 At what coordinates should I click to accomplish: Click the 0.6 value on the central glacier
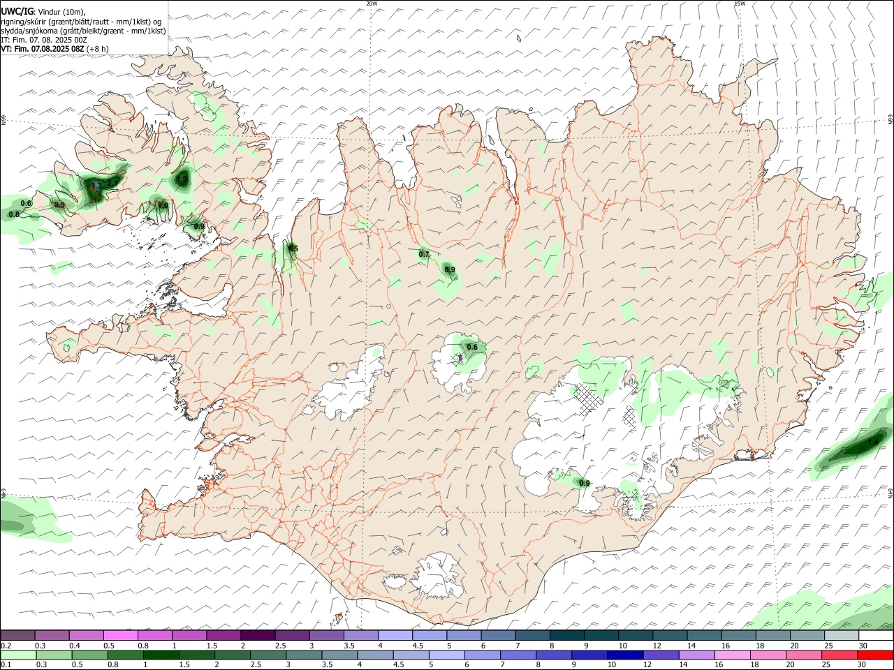[472, 348]
